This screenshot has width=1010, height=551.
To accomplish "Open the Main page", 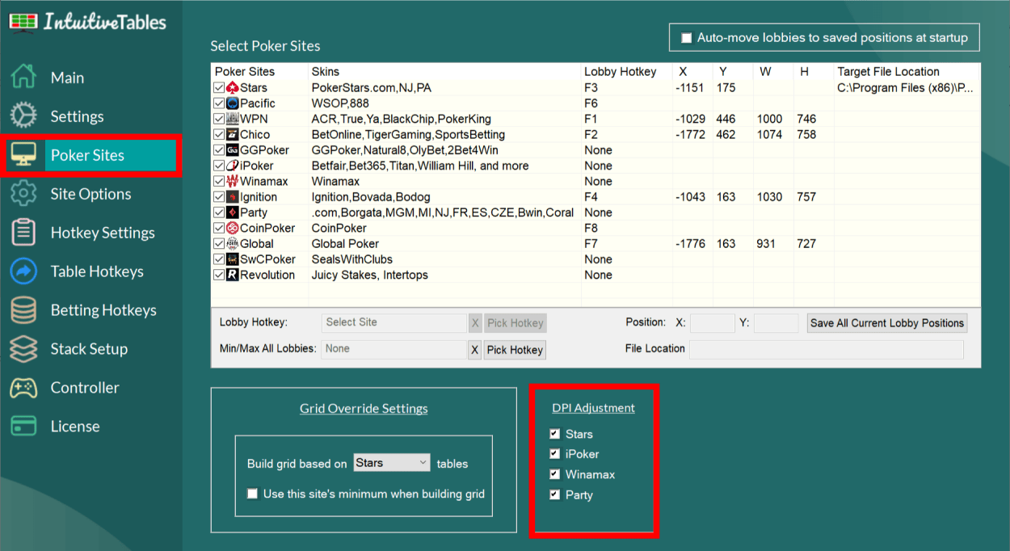I will pos(67,78).
